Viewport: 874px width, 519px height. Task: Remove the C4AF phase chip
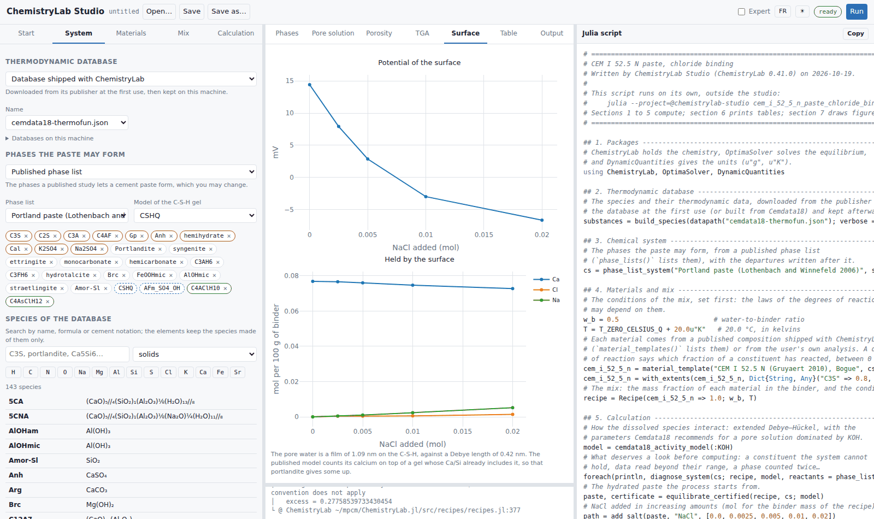point(116,236)
